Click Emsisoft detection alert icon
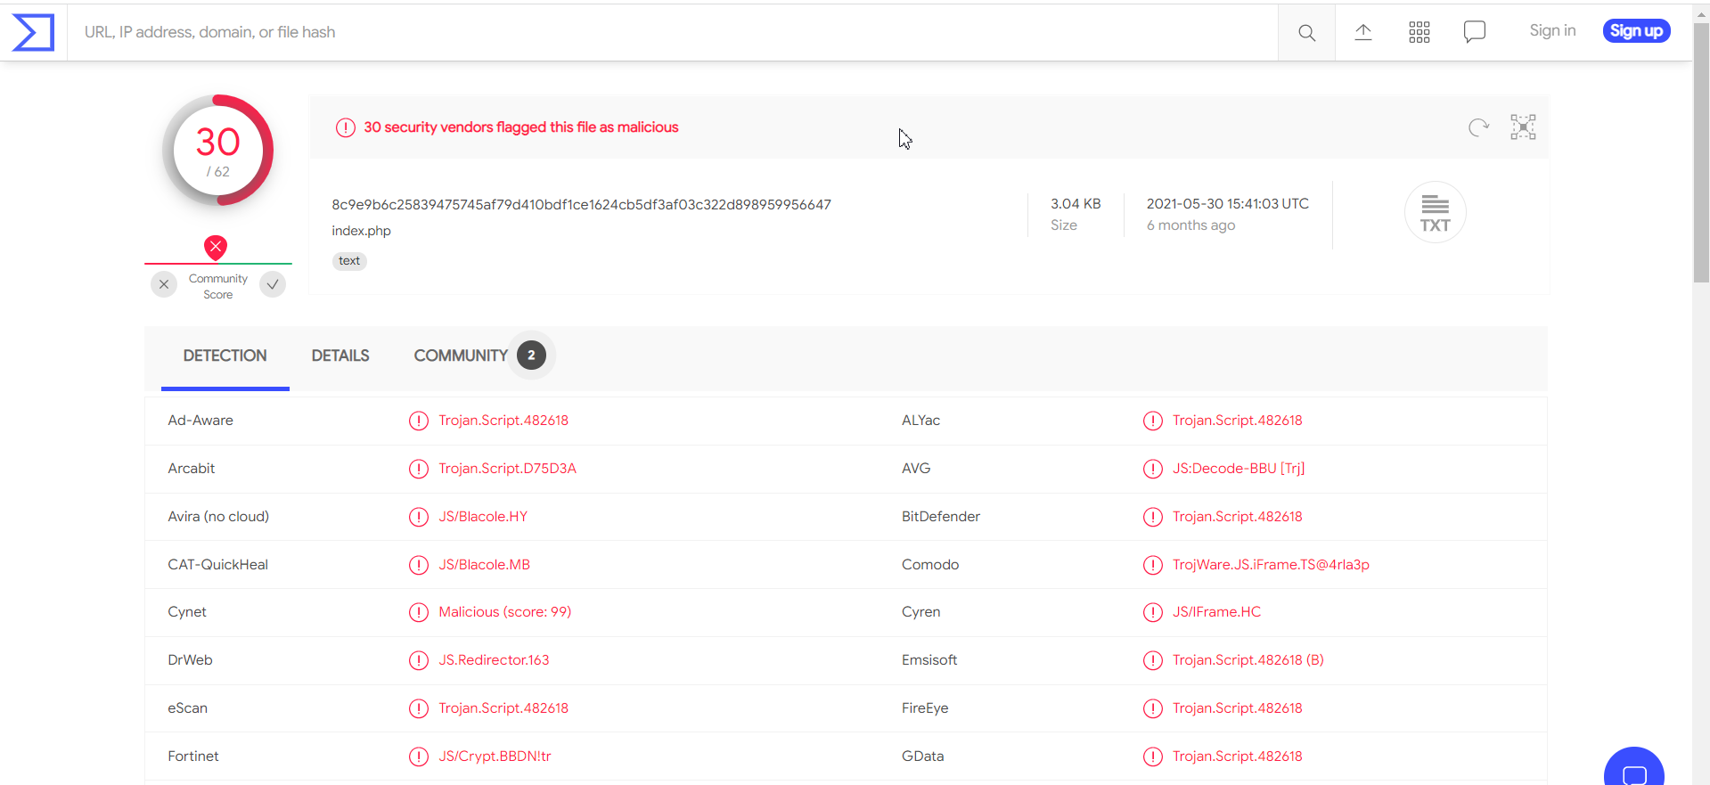1710x785 pixels. point(1153,660)
